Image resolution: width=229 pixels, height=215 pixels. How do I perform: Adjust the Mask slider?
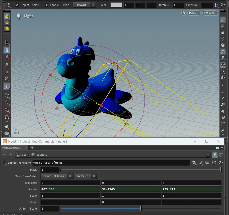pos(141,170)
